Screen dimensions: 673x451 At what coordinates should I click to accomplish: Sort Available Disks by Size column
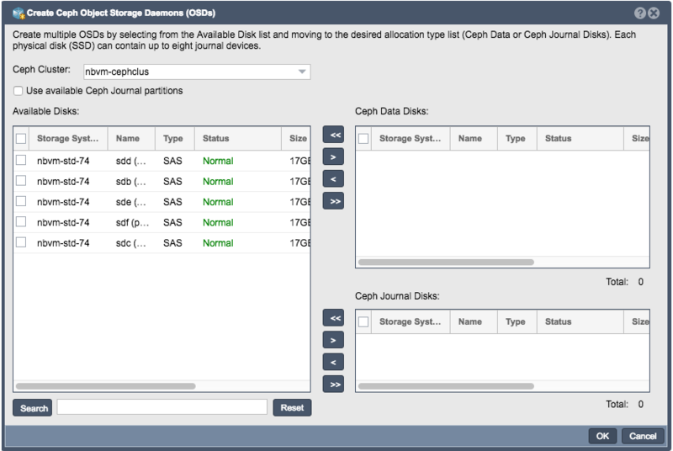296,138
